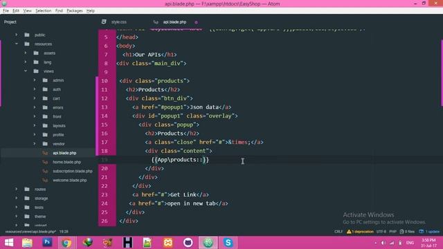Click the resources folder icon
The height and width of the screenshot is (249, 443).
click(27, 44)
